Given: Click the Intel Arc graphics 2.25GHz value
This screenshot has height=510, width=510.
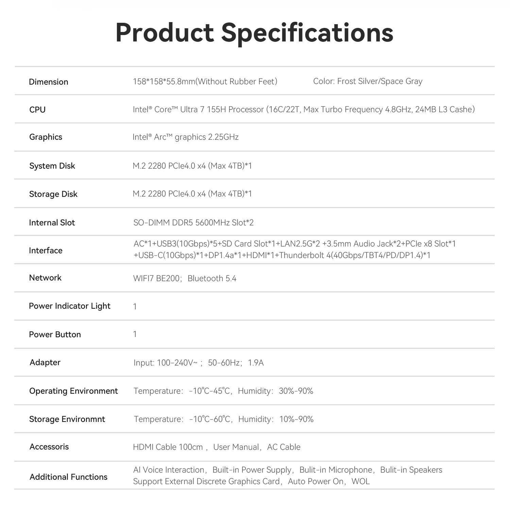Looking at the screenshot, I should pyautogui.click(x=185, y=137).
